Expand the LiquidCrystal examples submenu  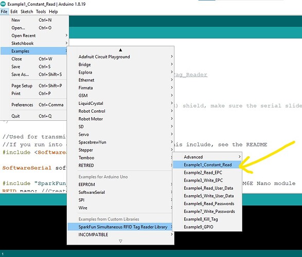click(120, 103)
